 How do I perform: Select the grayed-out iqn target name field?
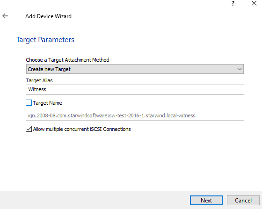pyautogui.click(x=135, y=115)
